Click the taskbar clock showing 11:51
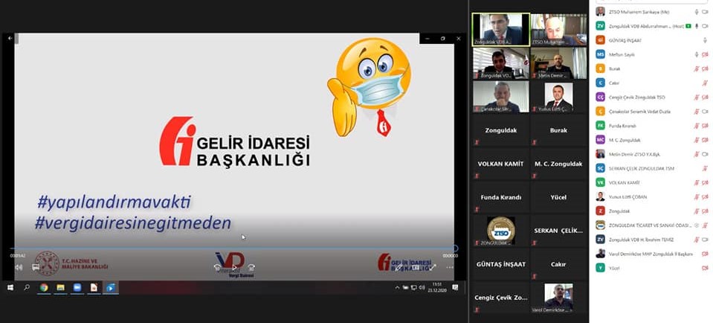 (x=437, y=287)
